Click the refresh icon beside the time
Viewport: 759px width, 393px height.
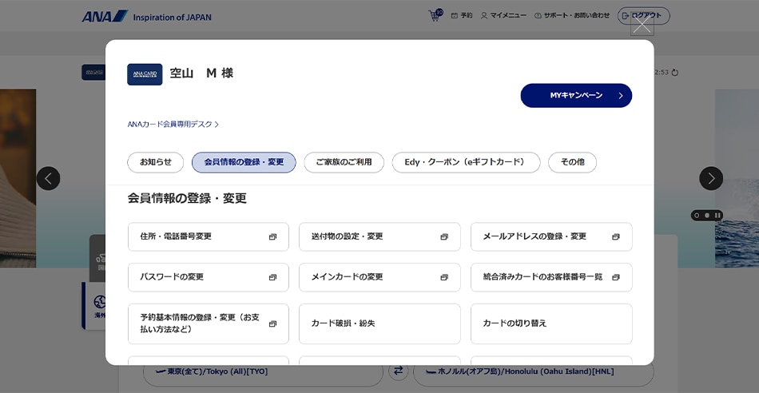pyautogui.click(x=675, y=73)
